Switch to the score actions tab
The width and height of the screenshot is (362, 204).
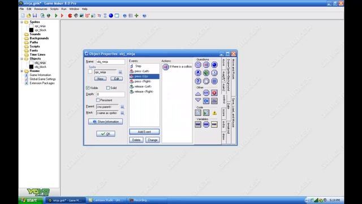click(223, 113)
